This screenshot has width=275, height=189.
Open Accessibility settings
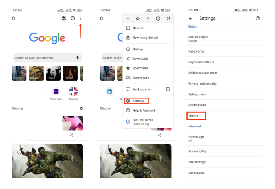[224, 151]
